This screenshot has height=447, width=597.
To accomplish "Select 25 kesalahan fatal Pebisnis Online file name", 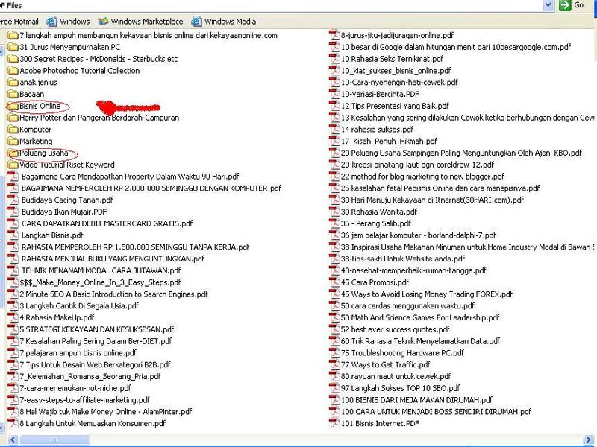I will [440, 188].
